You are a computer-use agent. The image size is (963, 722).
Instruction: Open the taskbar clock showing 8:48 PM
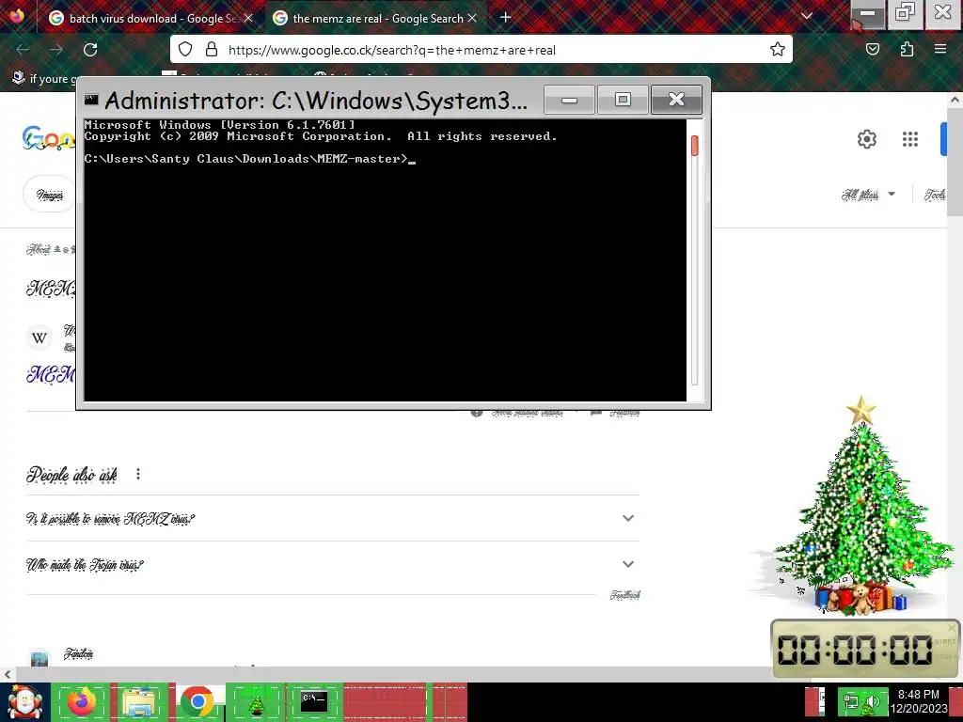919,701
